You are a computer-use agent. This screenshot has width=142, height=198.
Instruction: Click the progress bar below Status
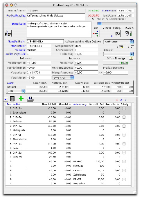pyautogui.click(x=115, y=24)
